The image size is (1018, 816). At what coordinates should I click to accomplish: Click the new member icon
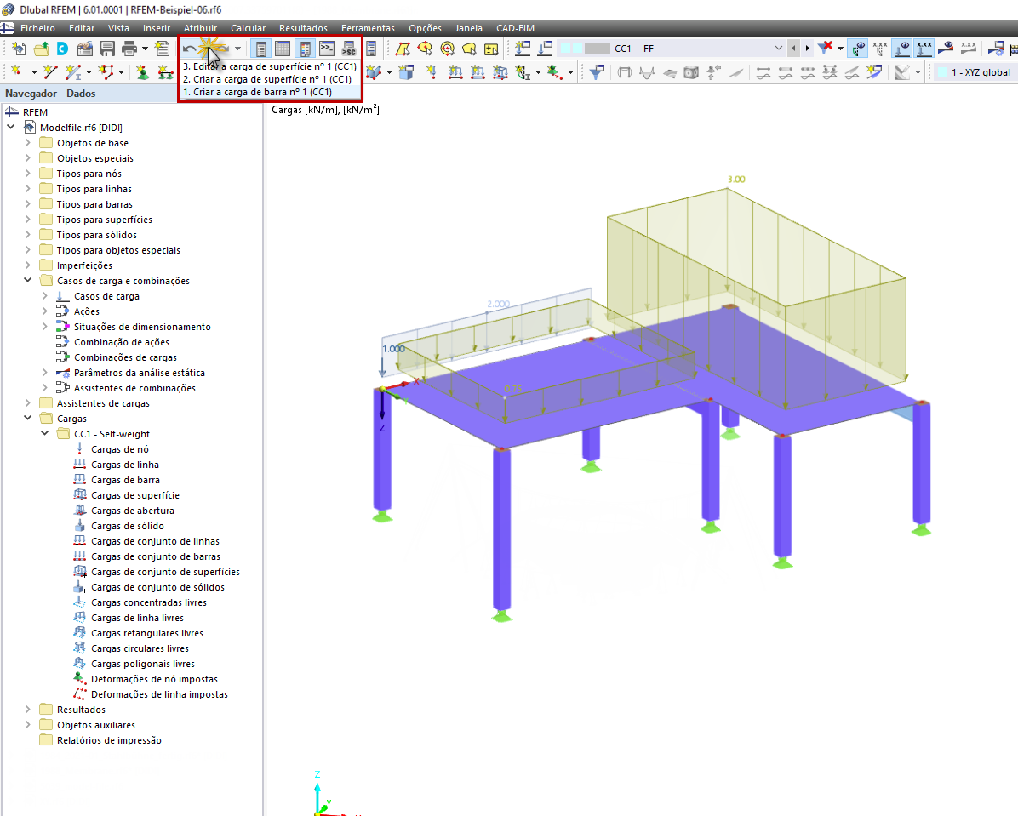(x=72, y=72)
